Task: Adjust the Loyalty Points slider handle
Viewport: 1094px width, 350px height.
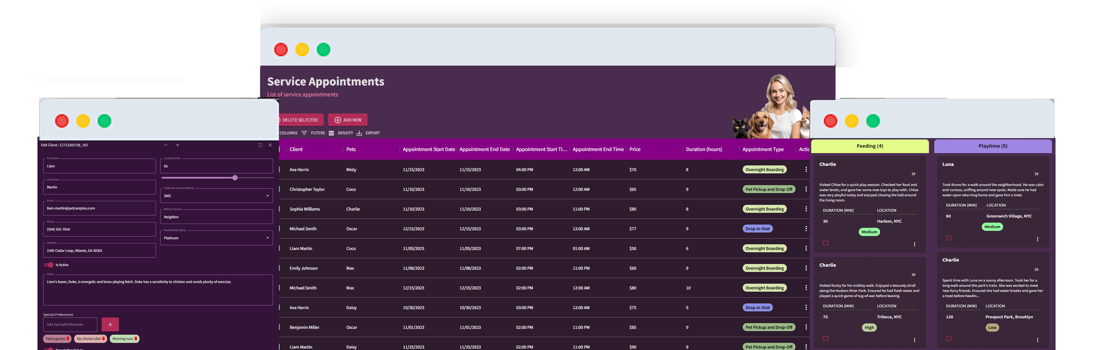Action: (x=235, y=178)
